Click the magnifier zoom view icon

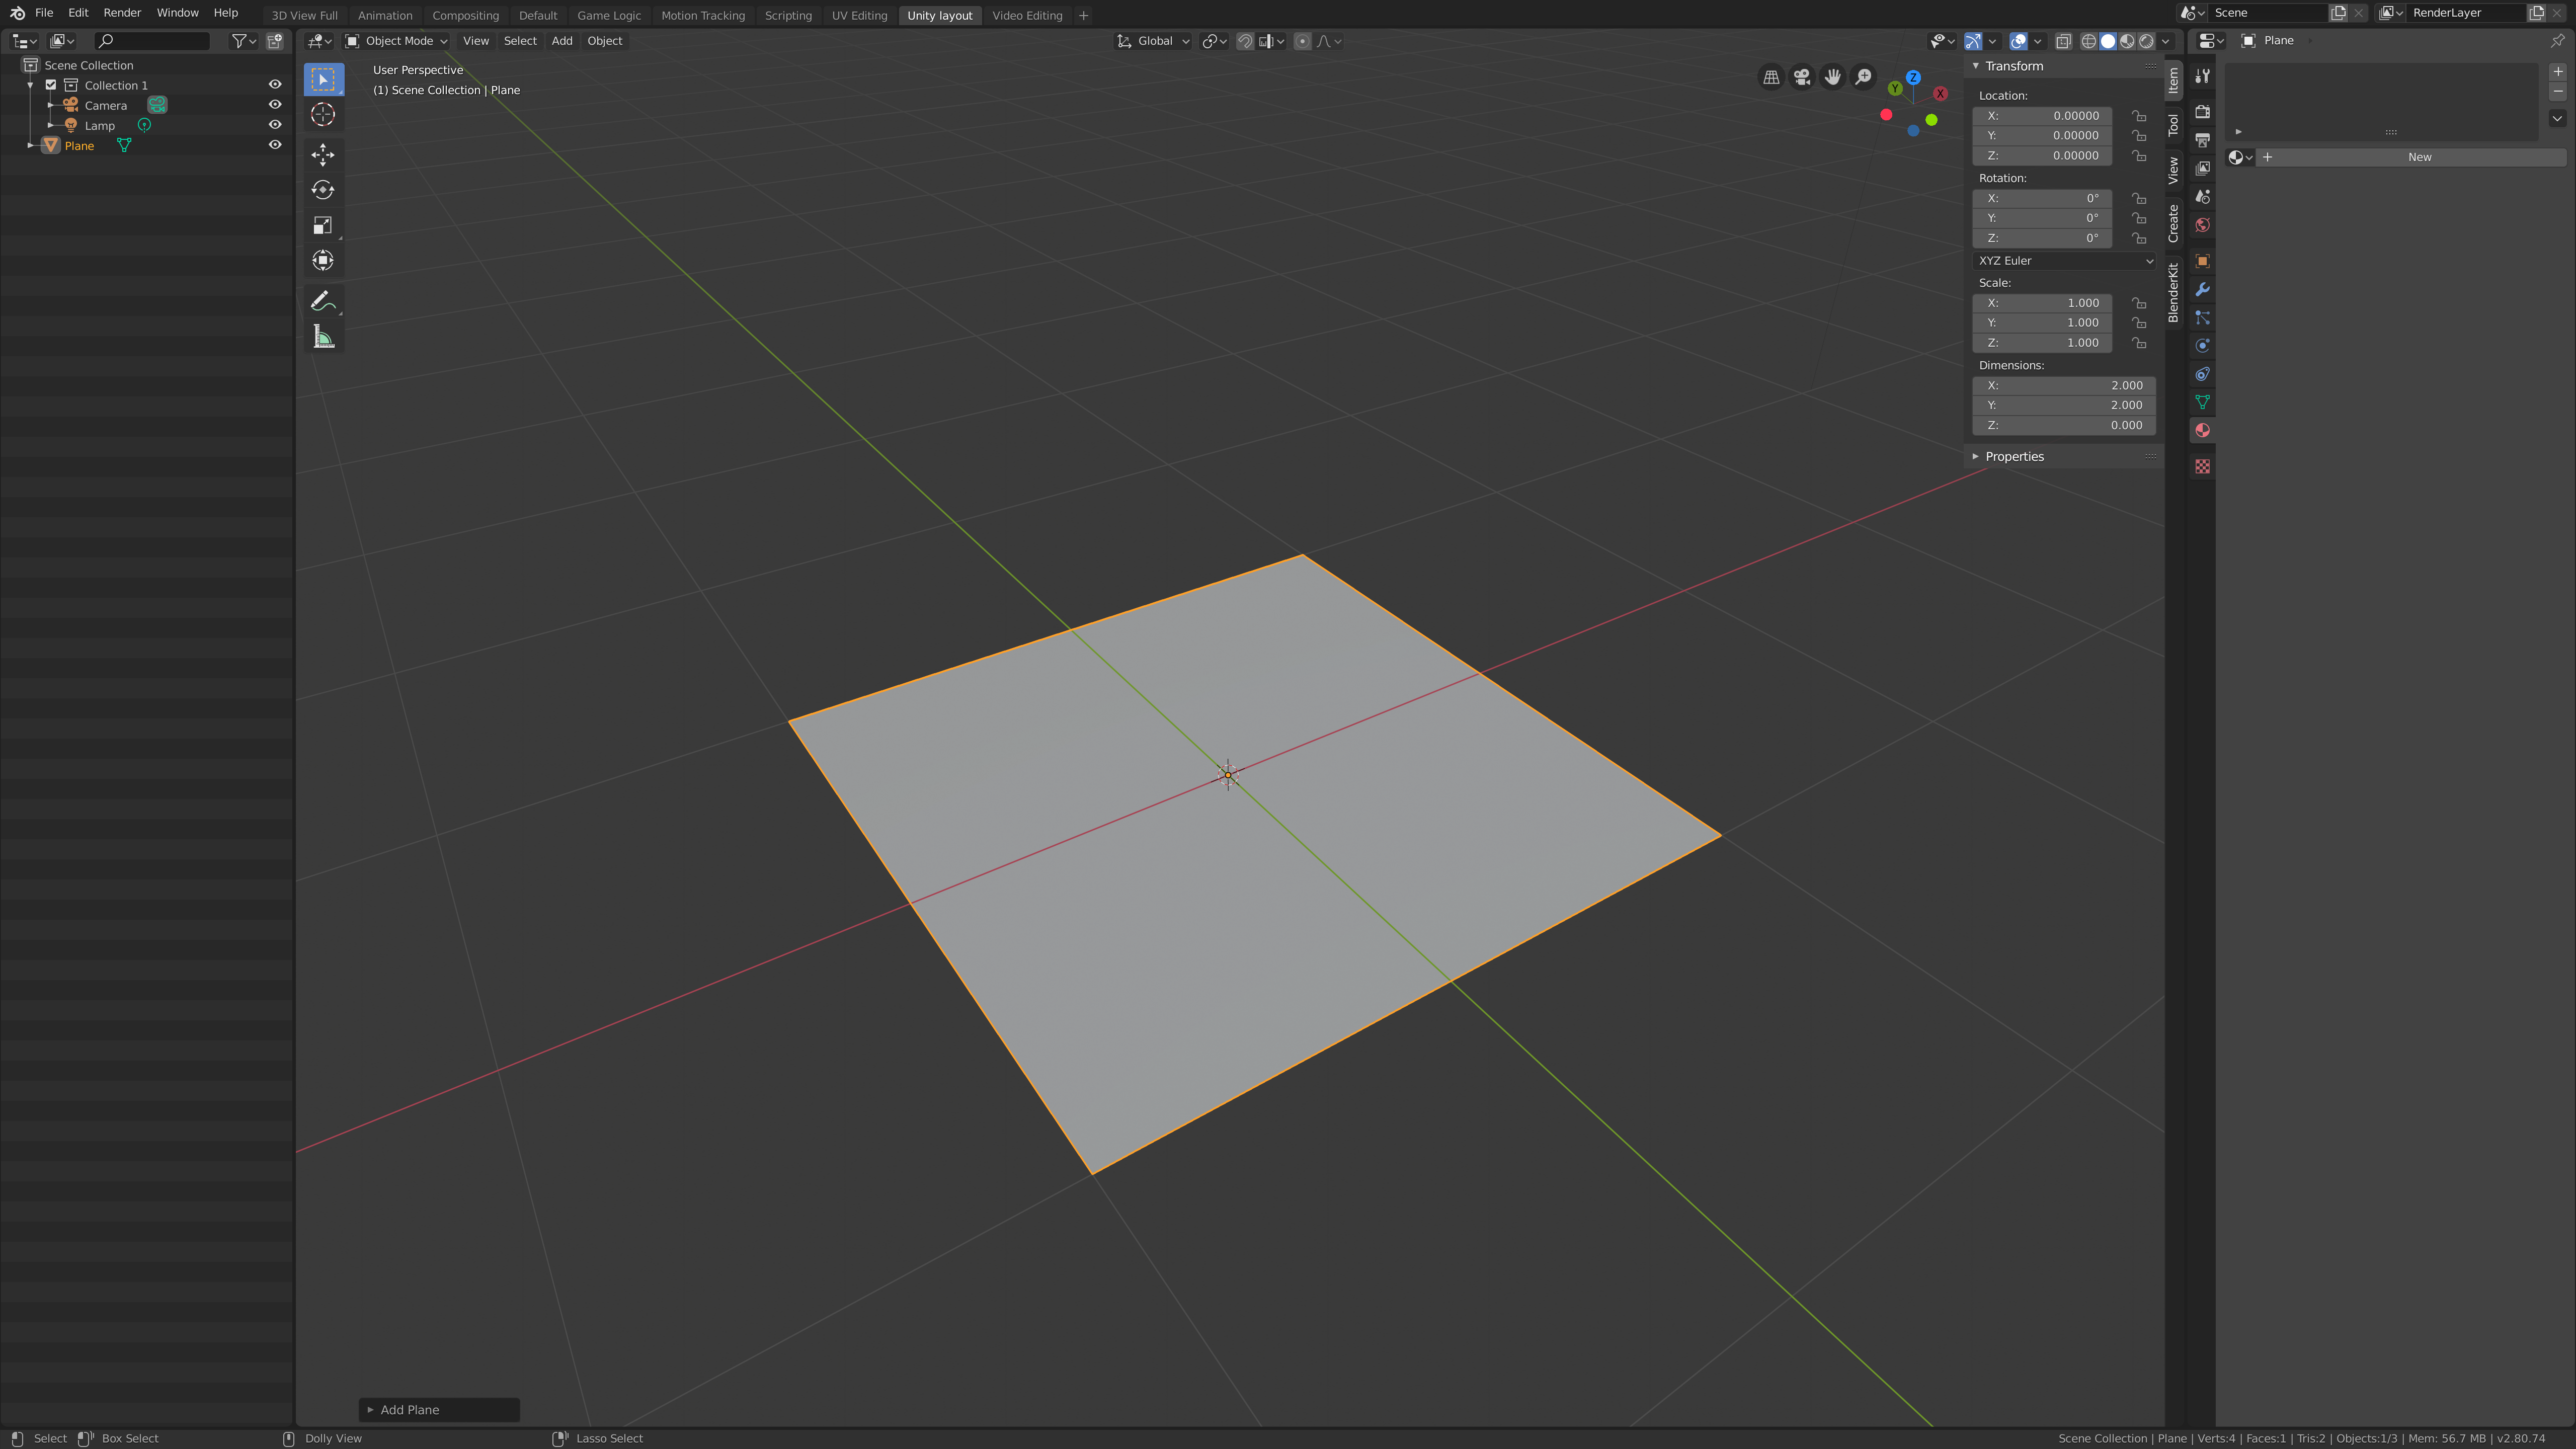click(x=1864, y=77)
